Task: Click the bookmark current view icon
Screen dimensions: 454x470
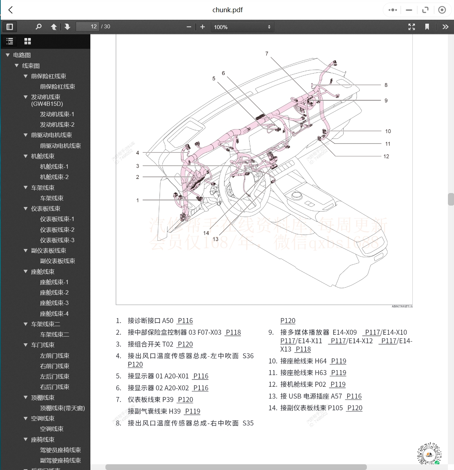Action: click(x=427, y=27)
